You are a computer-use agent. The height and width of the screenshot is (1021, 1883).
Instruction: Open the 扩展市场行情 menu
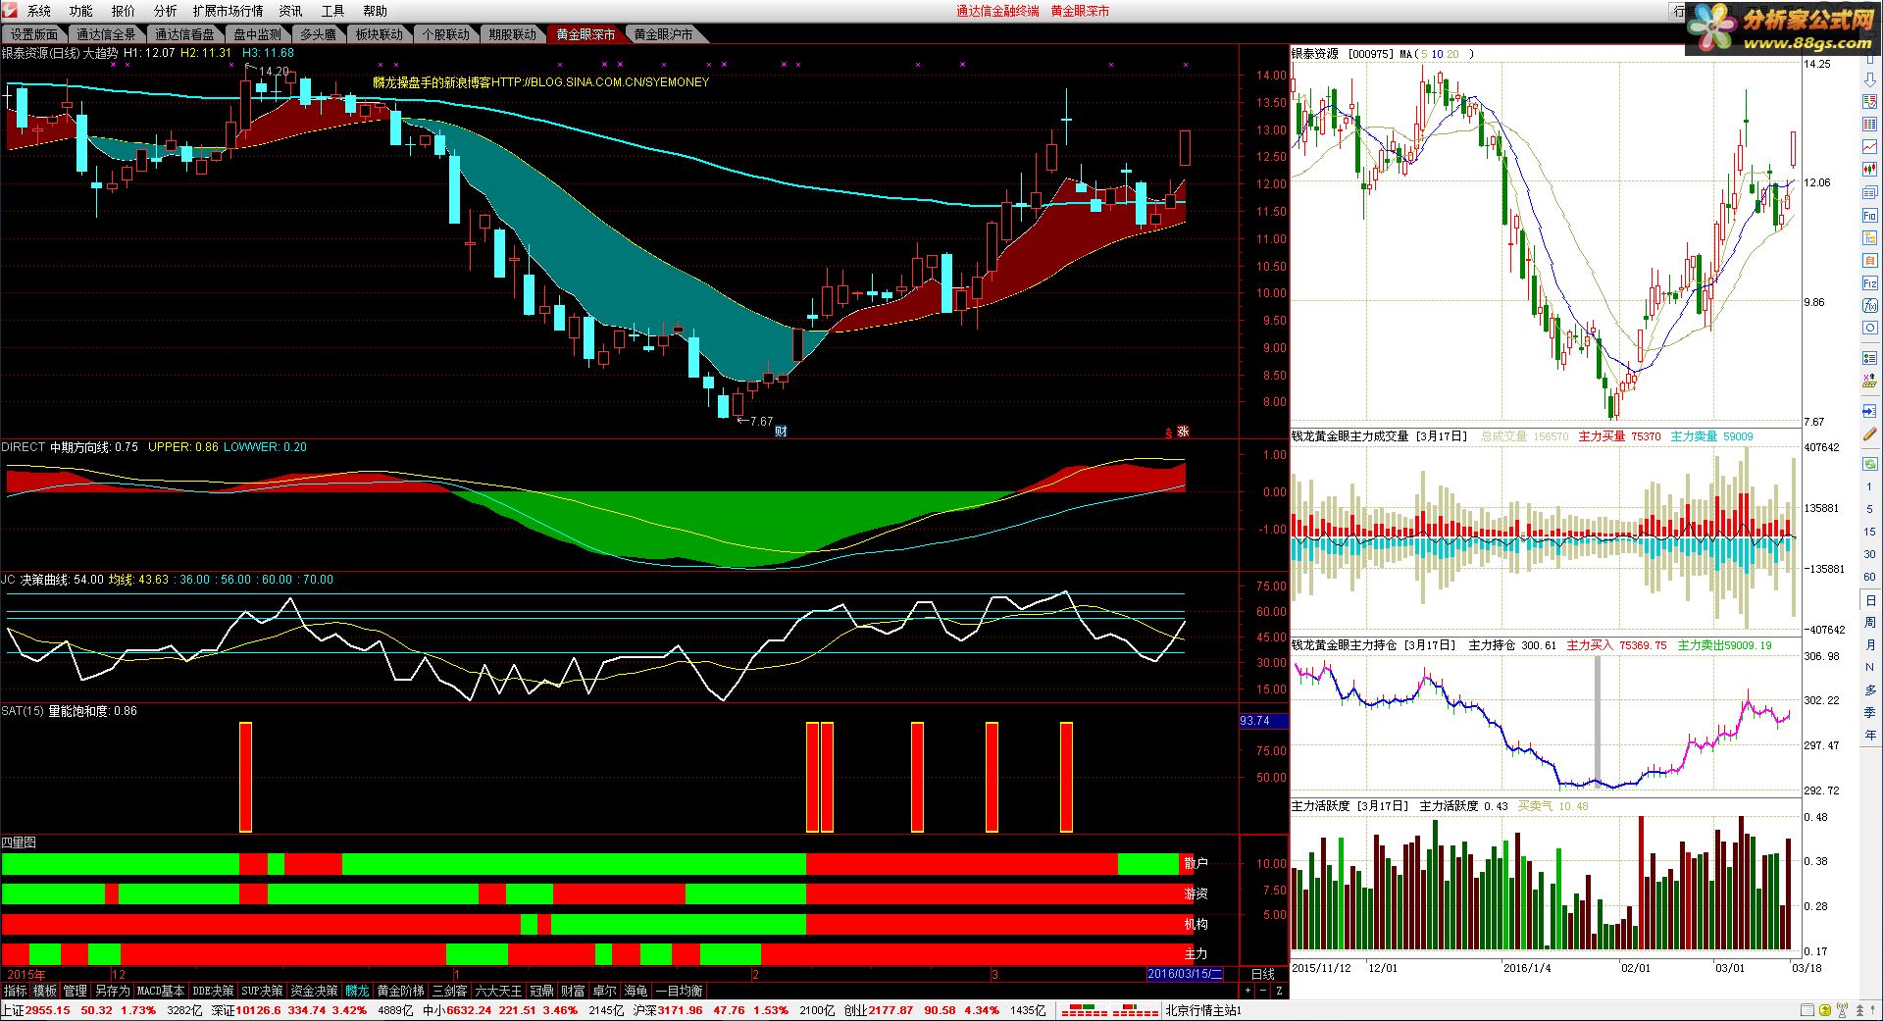coord(228,11)
